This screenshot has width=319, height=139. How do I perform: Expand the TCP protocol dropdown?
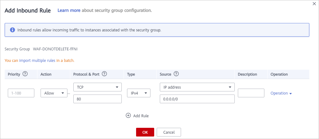click(97, 87)
